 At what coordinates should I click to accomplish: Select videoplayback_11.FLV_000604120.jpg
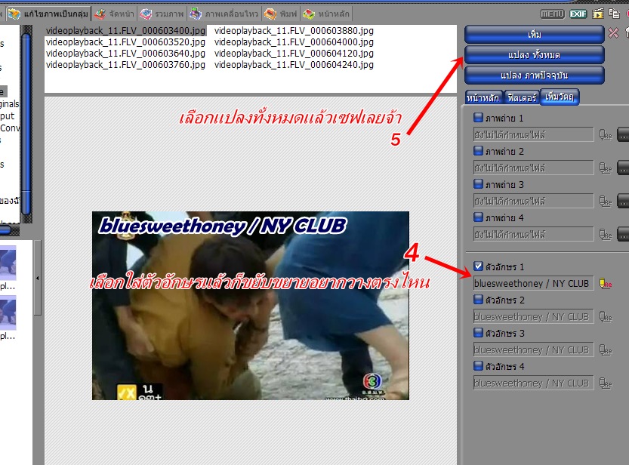pyautogui.click(x=294, y=54)
